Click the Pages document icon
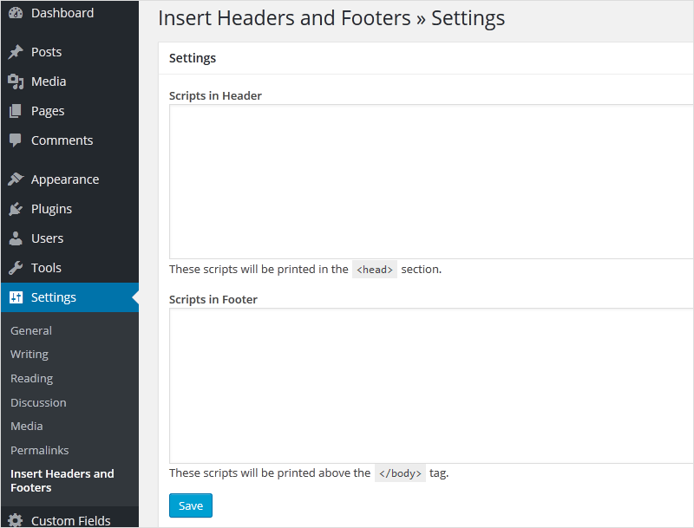Image resolution: width=694 pixels, height=528 pixels. pos(16,111)
